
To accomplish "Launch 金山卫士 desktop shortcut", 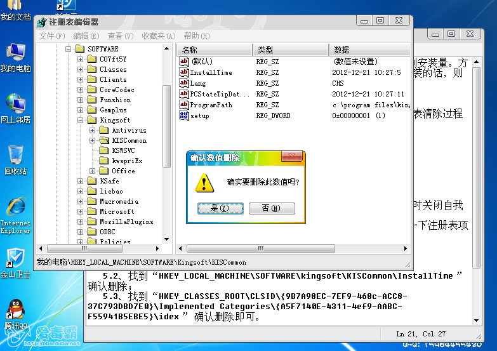I will pyautogui.click(x=15, y=263).
